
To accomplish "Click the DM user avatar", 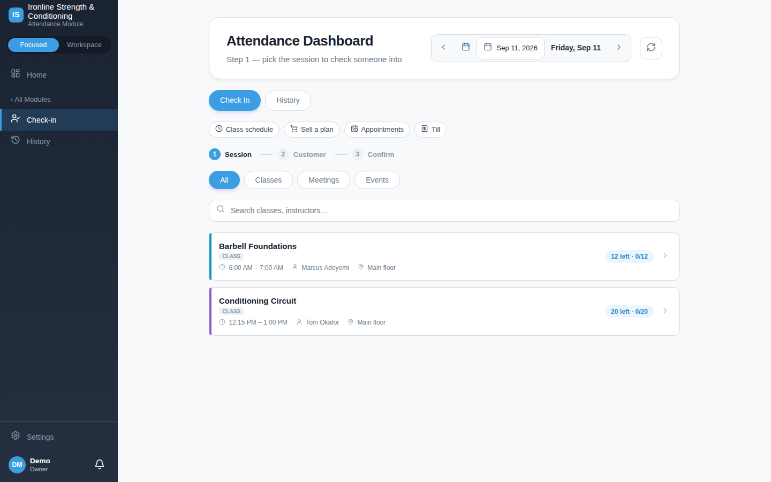I will click(17, 465).
